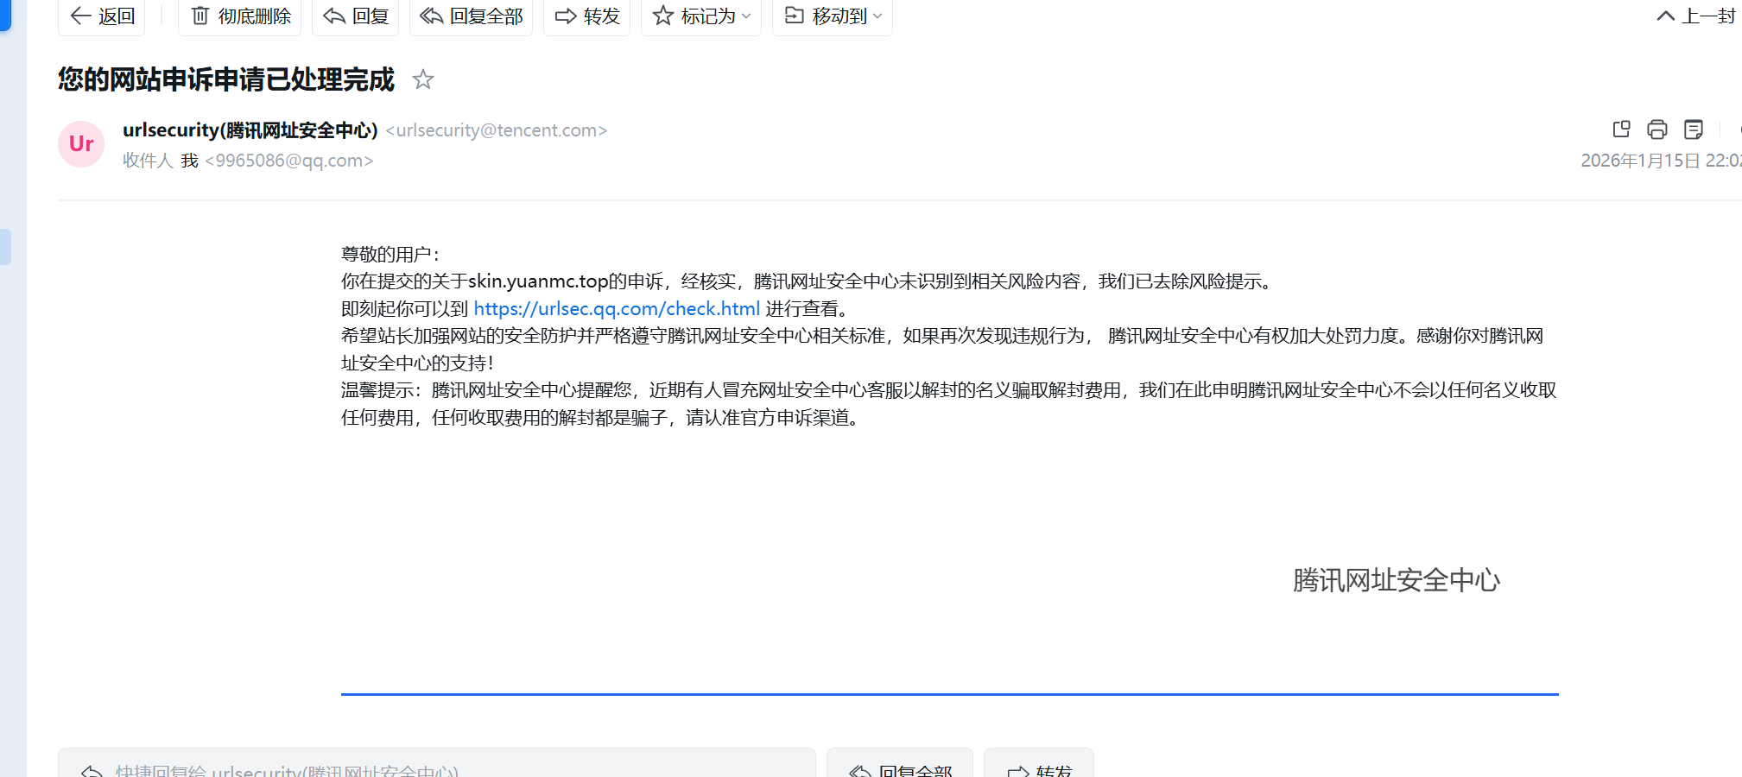Click the body line mentioning skin.yuanmc.top
Viewport: 1742px width, 777px height.
tap(808, 281)
